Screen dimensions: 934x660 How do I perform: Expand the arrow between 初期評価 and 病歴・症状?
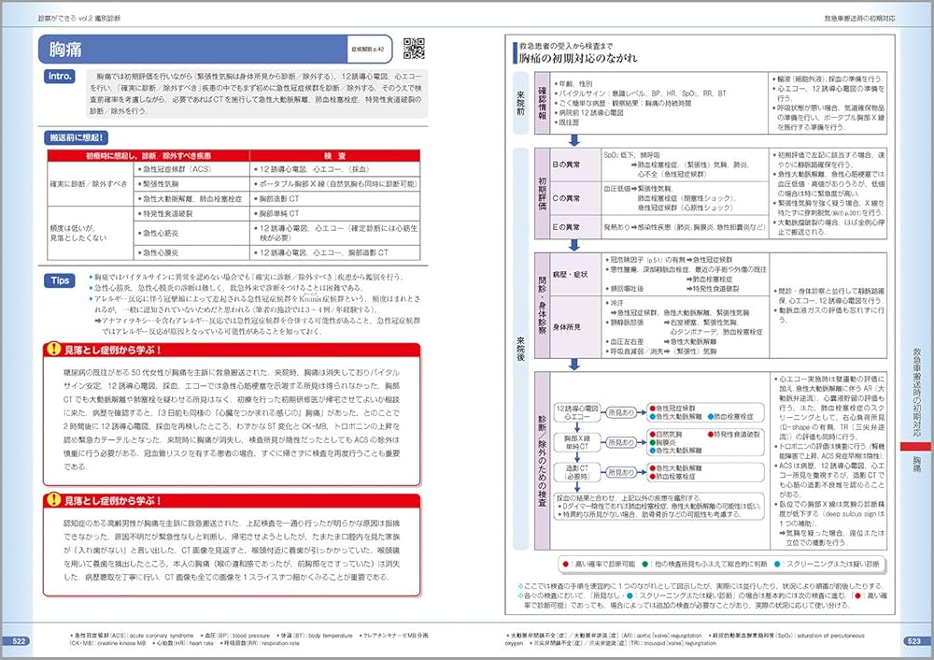click(x=573, y=247)
